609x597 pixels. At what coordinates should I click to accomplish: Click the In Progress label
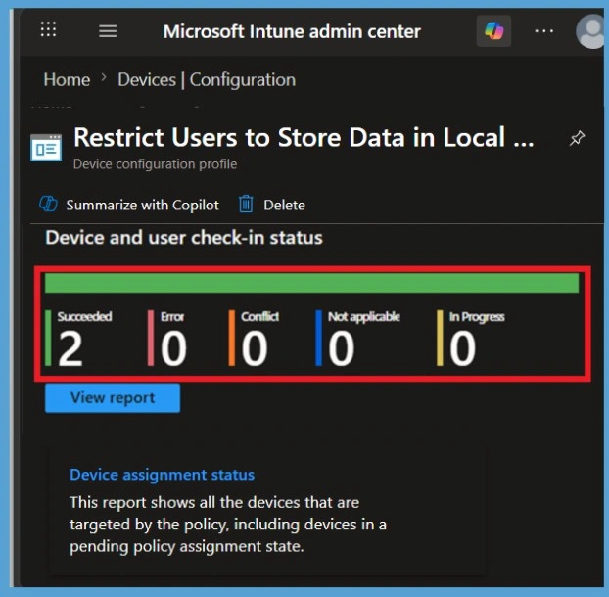pos(477,317)
